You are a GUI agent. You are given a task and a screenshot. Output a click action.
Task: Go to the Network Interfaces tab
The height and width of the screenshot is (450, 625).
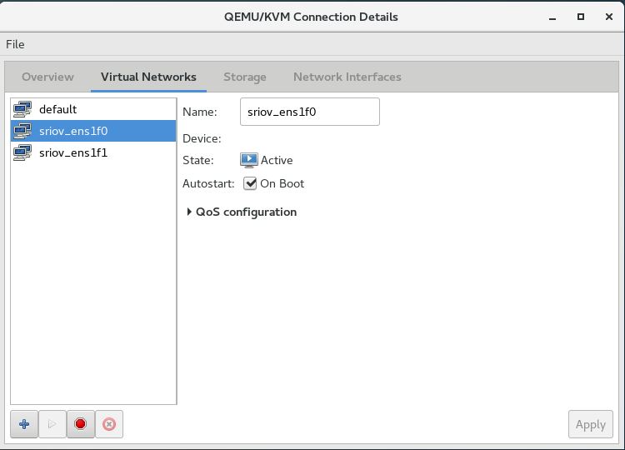[x=347, y=77]
